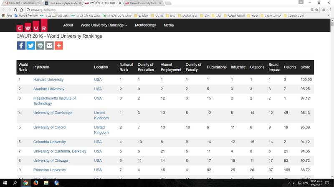Open Windows taskbar search icon
334x187 pixels.
point(15,183)
